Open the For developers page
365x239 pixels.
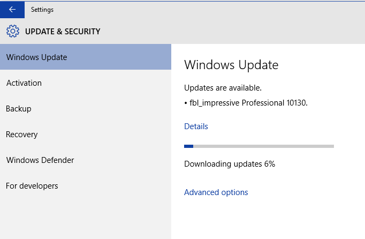[x=32, y=186]
